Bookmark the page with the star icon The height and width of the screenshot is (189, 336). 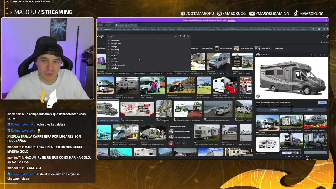click(309, 29)
